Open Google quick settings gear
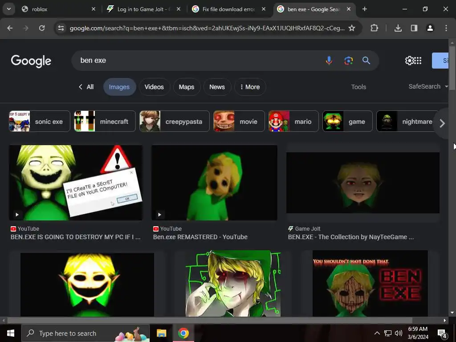This screenshot has height=342, width=456. (x=409, y=61)
